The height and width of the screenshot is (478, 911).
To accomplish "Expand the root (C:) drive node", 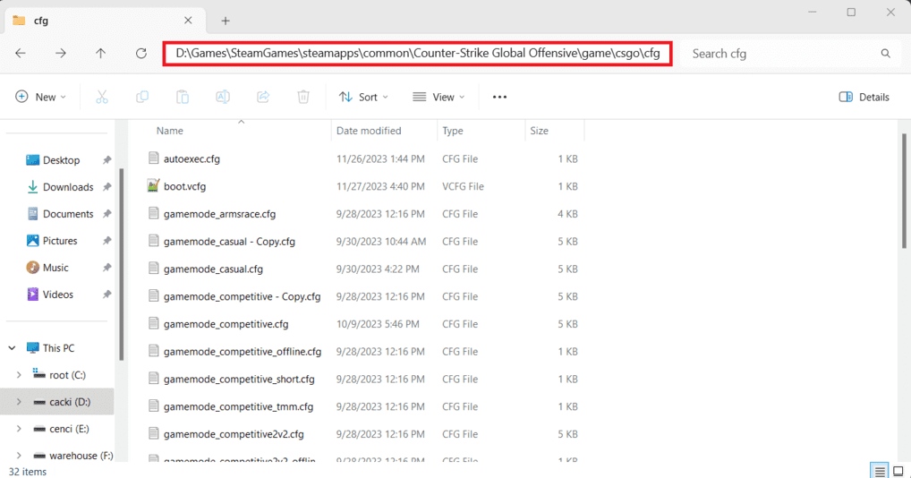I will 19,375.
